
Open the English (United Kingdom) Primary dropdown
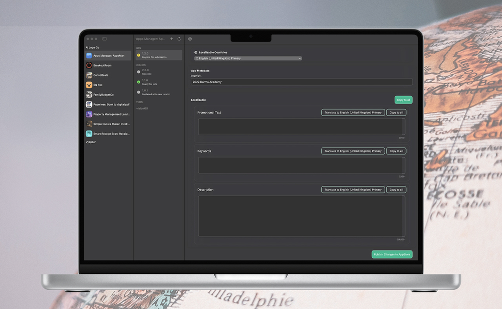pos(248,58)
